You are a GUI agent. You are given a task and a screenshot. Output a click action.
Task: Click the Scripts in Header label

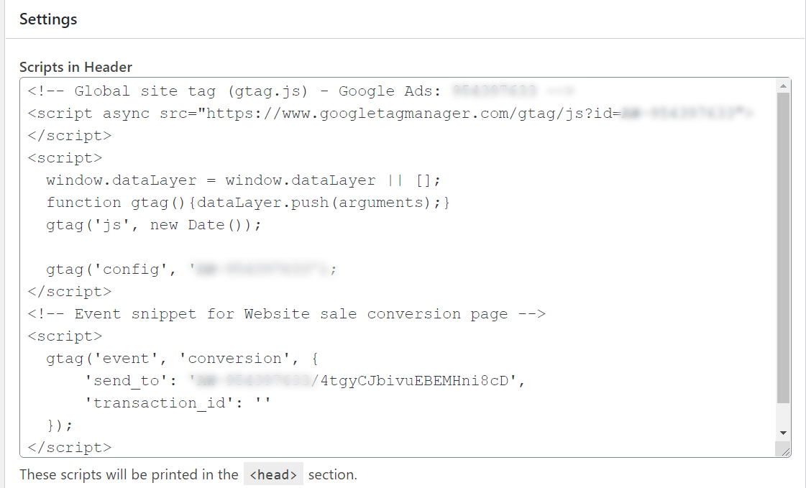coord(75,67)
